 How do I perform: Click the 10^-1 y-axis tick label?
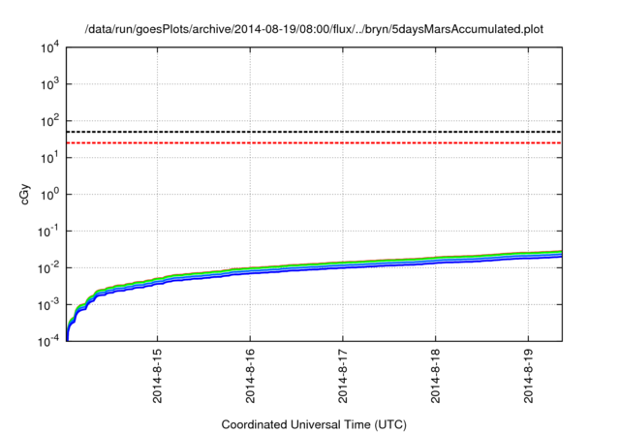pos(48,231)
